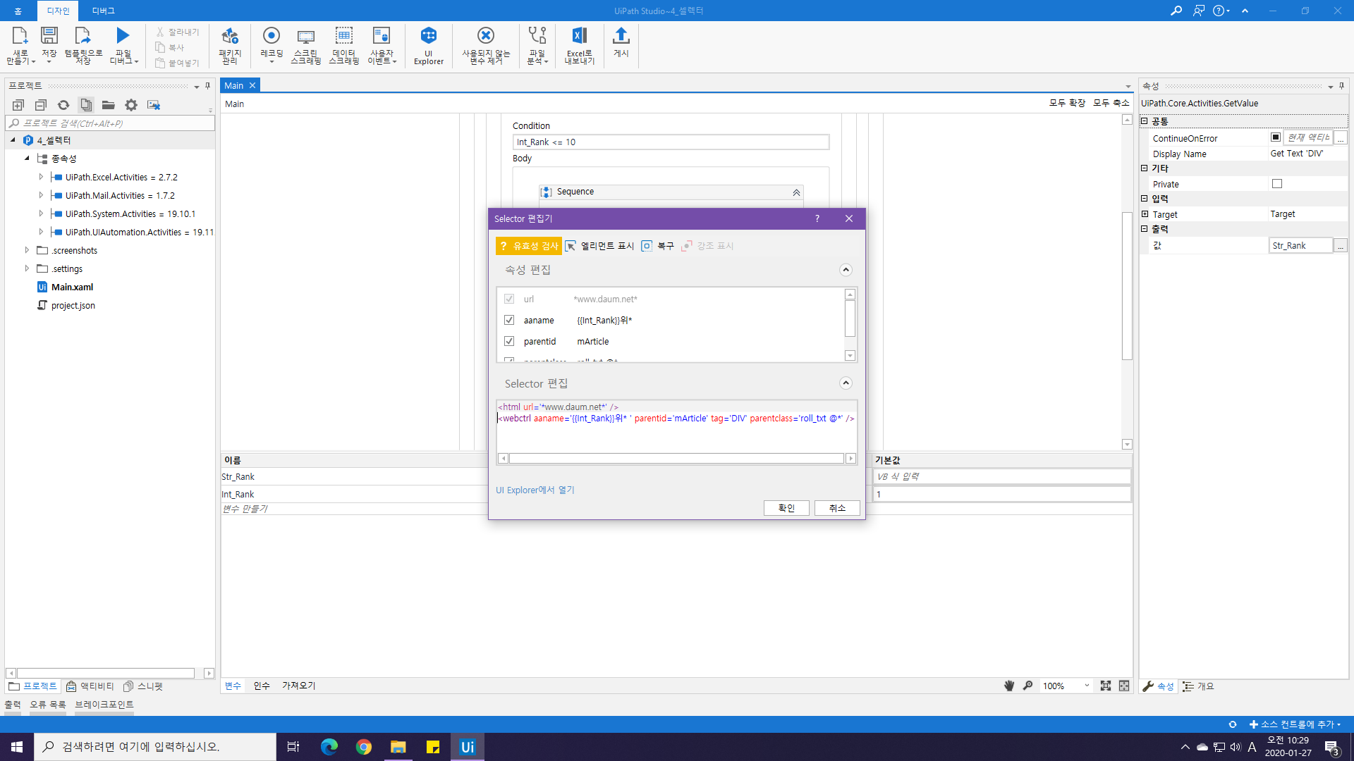Open UI Explorer from the ribbon
The image size is (1354, 761).
pos(428,45)
